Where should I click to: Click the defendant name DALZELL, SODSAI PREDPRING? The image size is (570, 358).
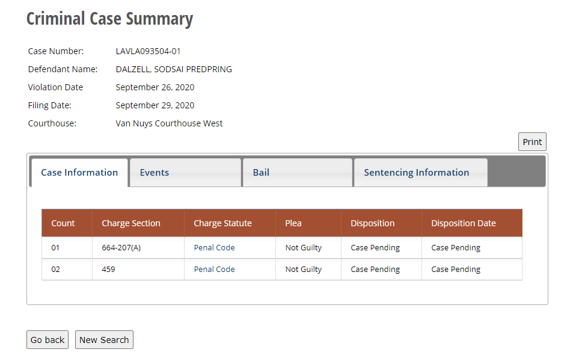[174, 69]
